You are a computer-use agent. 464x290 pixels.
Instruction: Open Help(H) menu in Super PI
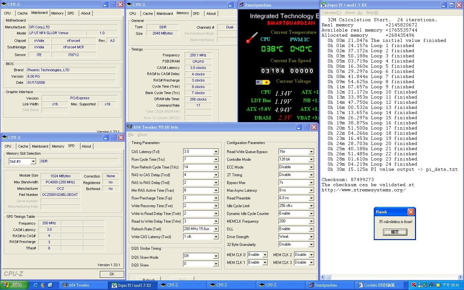[x=372, y=13]
